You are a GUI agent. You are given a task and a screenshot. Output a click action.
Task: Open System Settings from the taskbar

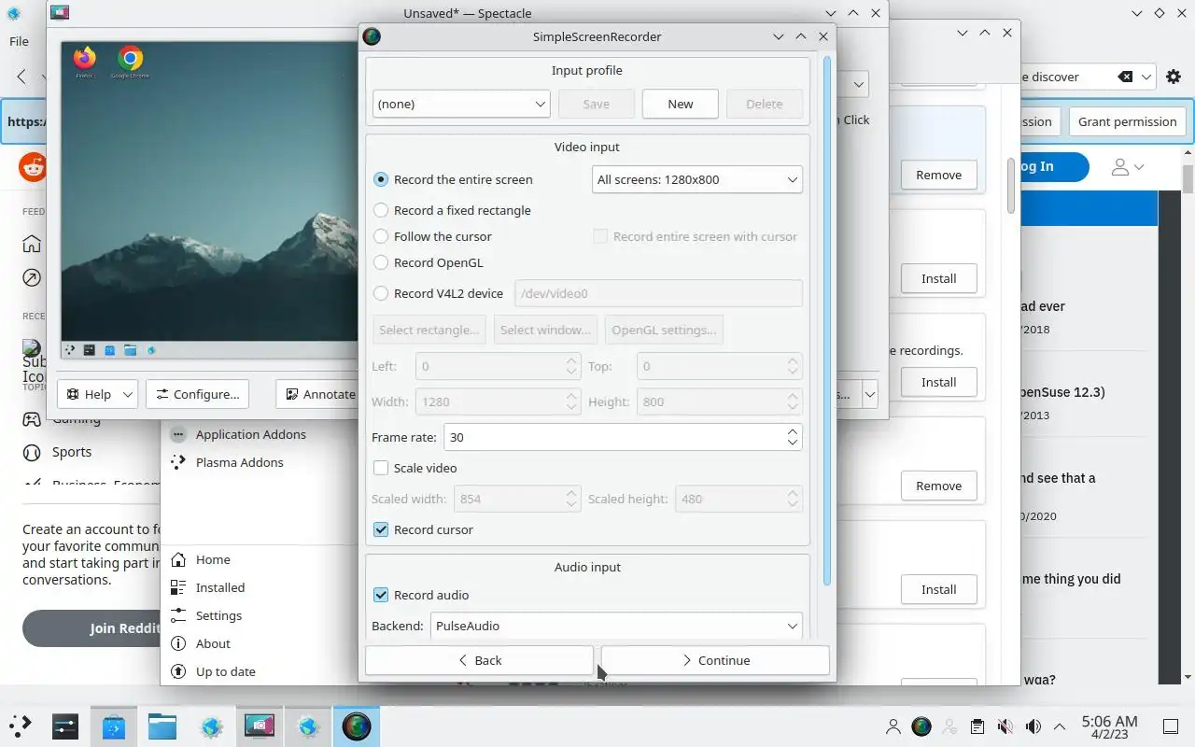click(65, 726)
